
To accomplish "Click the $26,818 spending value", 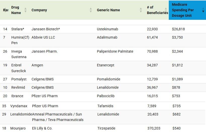I will tap(178, 29).
